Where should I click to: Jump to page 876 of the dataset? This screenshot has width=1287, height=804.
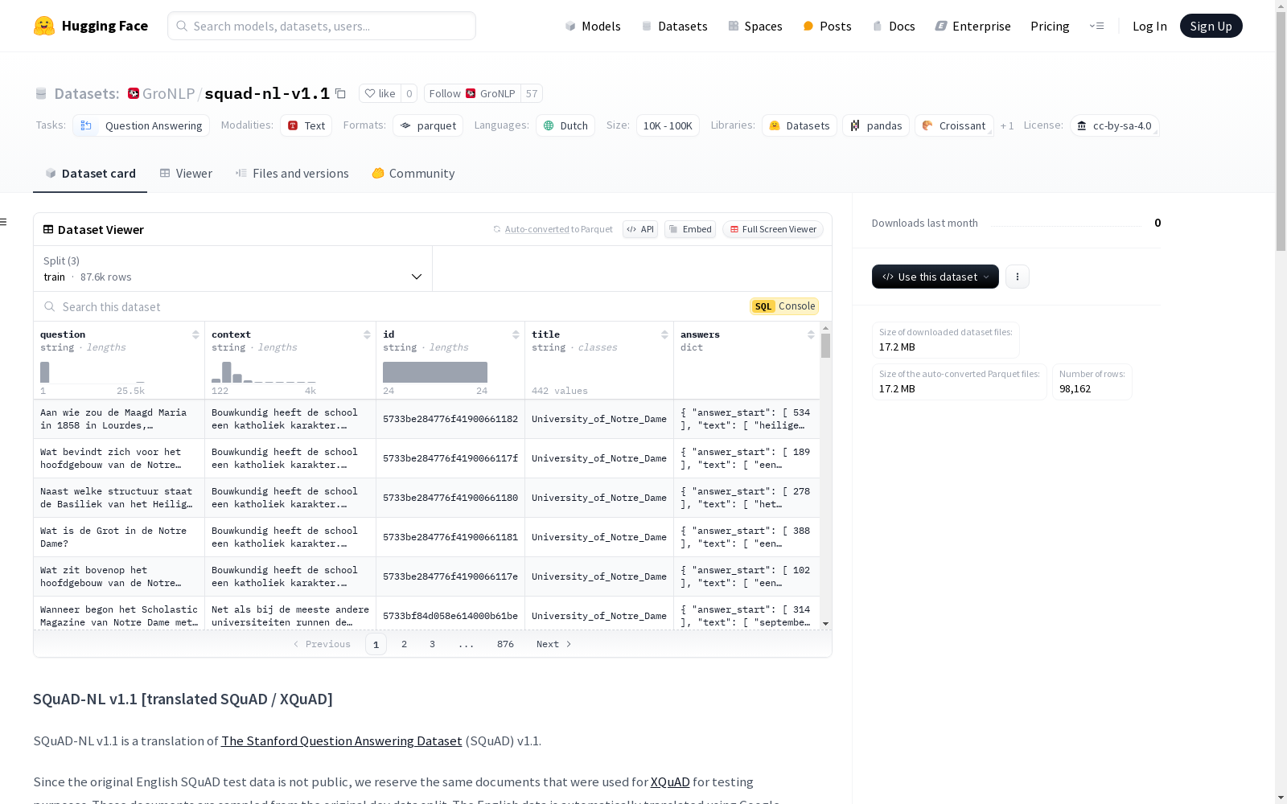[505, 644]
